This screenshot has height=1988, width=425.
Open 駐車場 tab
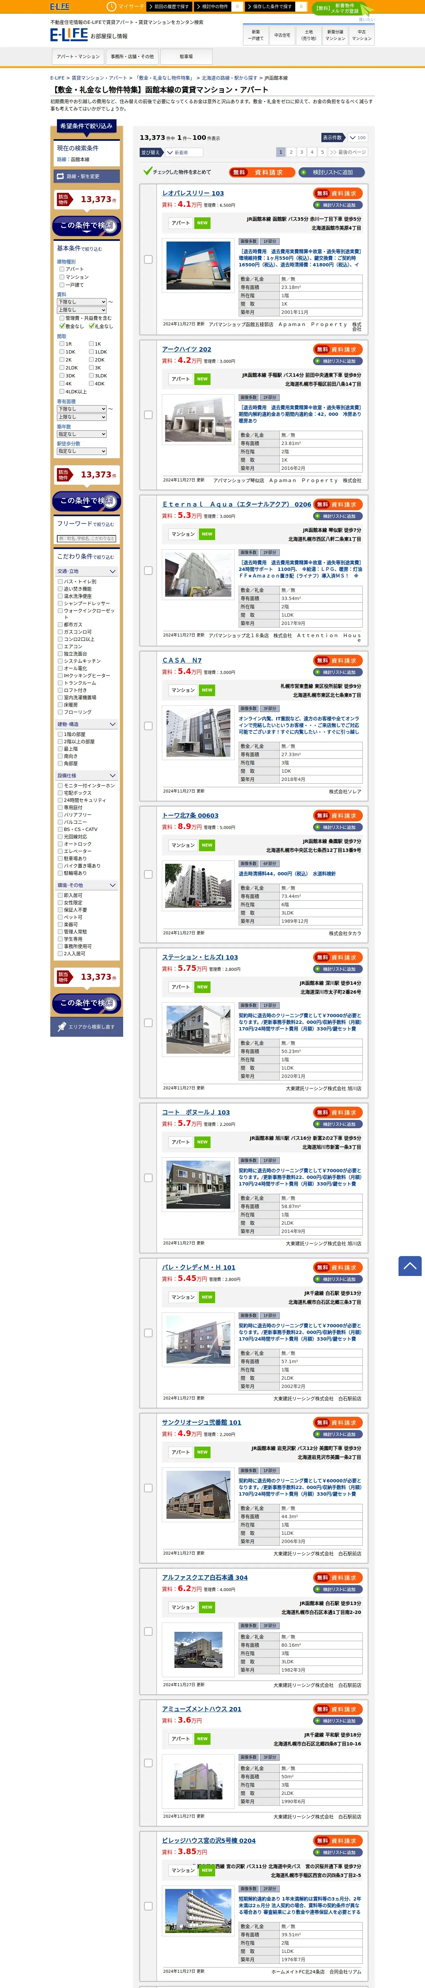pos(186,56)
